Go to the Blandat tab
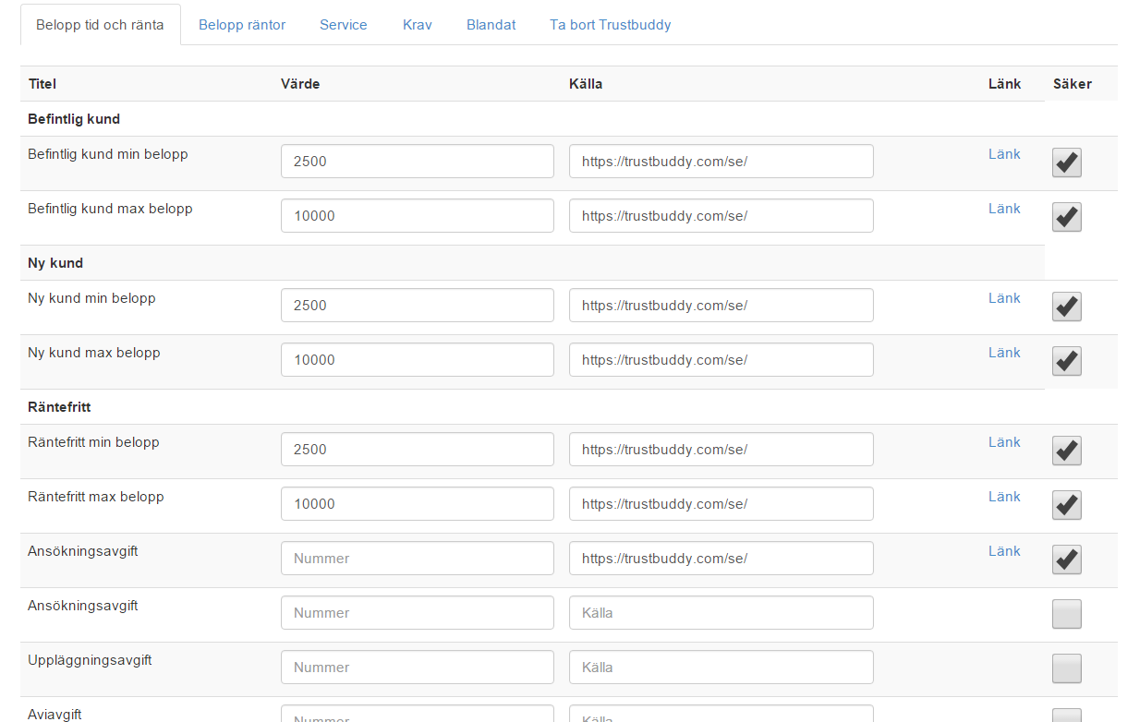1140x722 pixels. click(x=491, y=25)
